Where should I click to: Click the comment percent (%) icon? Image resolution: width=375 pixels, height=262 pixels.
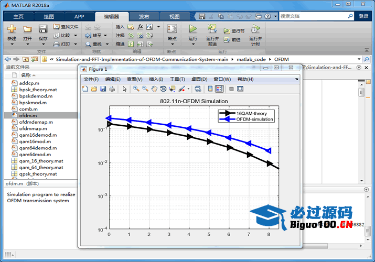click(131, 35)
